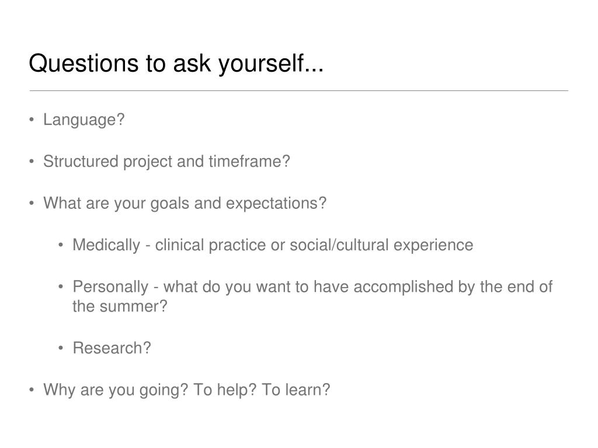Click the bullet dot before 'Language?'
598x448 pixels.
click(32, 120)
